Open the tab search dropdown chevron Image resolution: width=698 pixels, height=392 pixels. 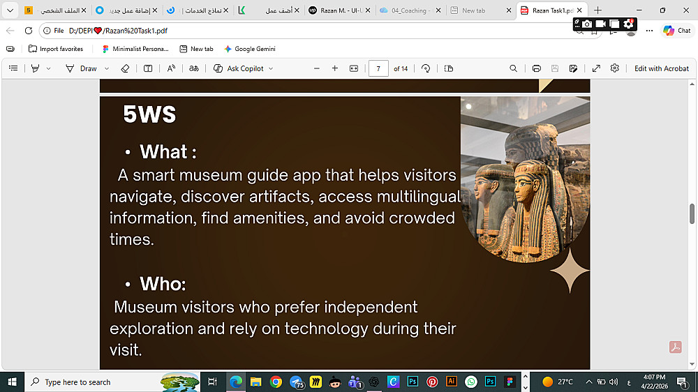point(10,10)
